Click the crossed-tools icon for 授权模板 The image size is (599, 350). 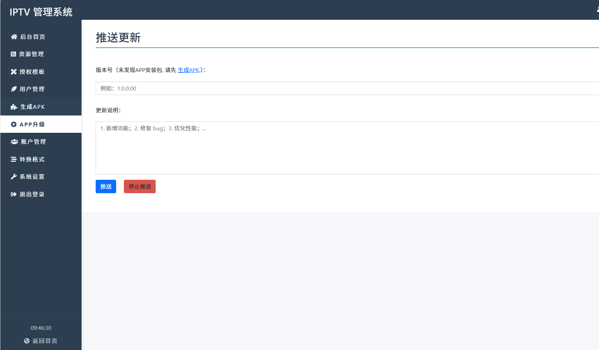(x=13, y=71)
